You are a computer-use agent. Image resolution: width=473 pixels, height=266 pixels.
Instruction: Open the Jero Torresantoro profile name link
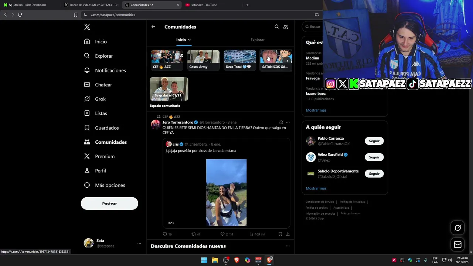pos(178,122)
